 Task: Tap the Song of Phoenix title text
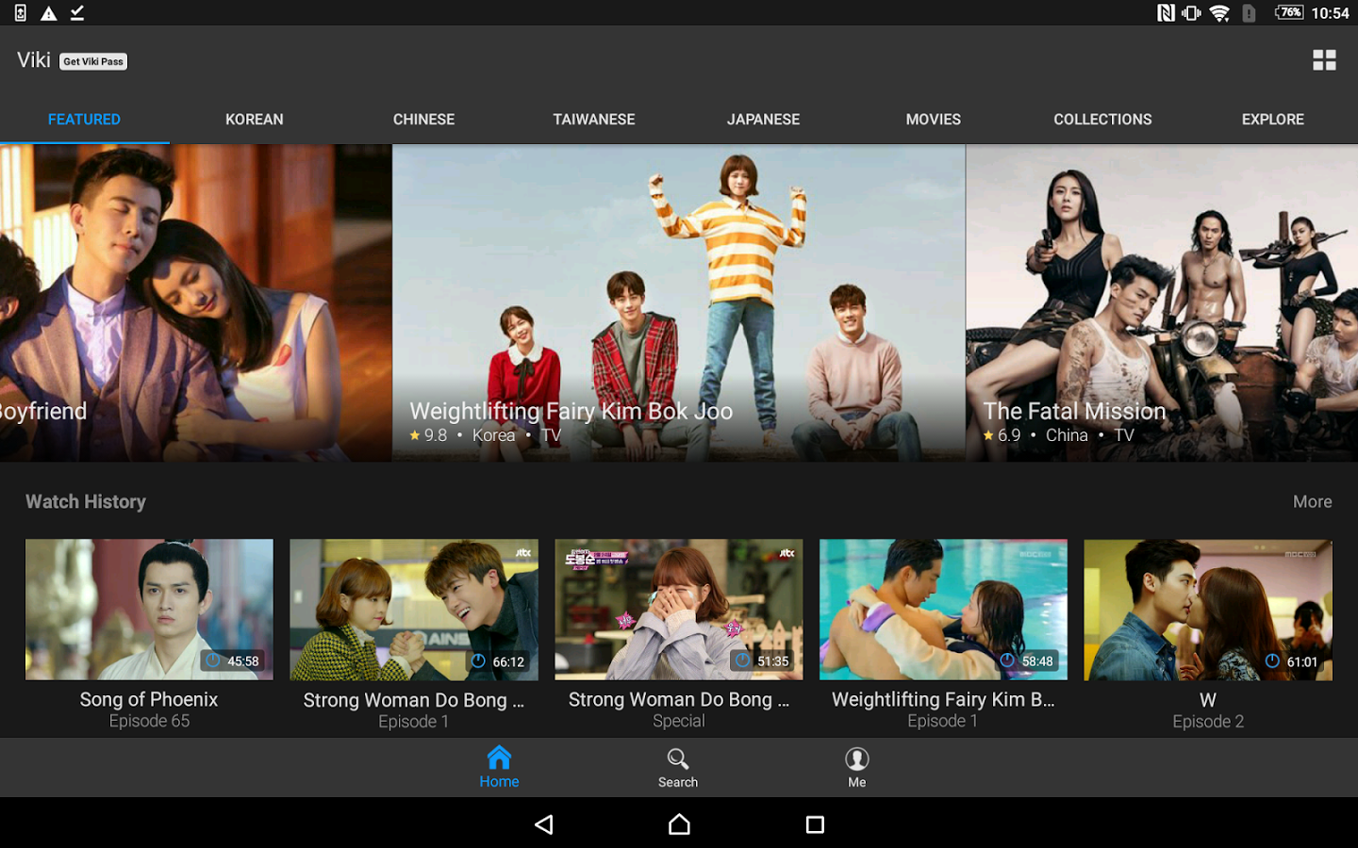click(149, 699)
